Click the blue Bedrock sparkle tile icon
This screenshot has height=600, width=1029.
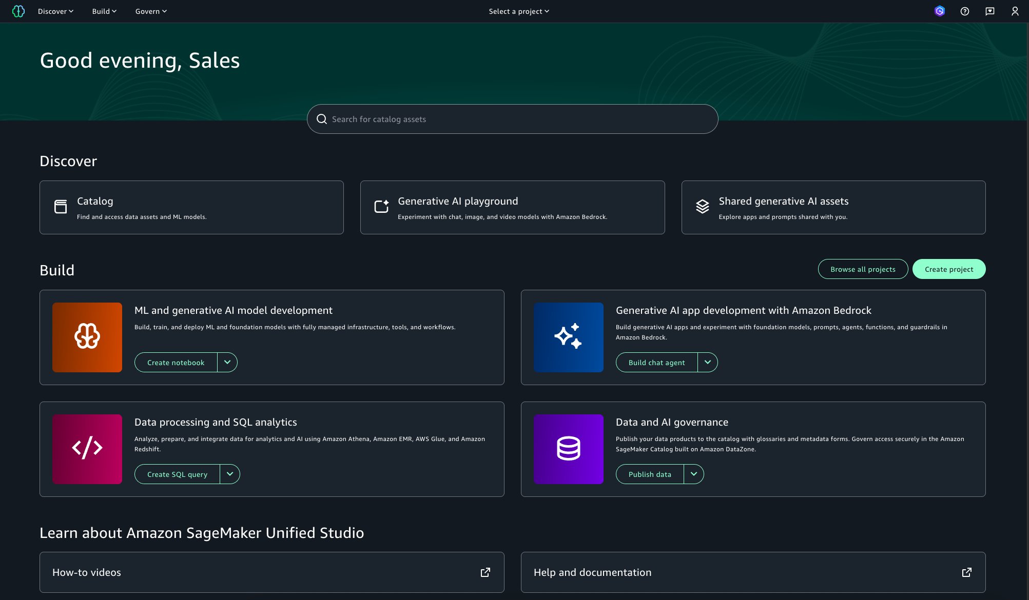click(x=569, y=337)
